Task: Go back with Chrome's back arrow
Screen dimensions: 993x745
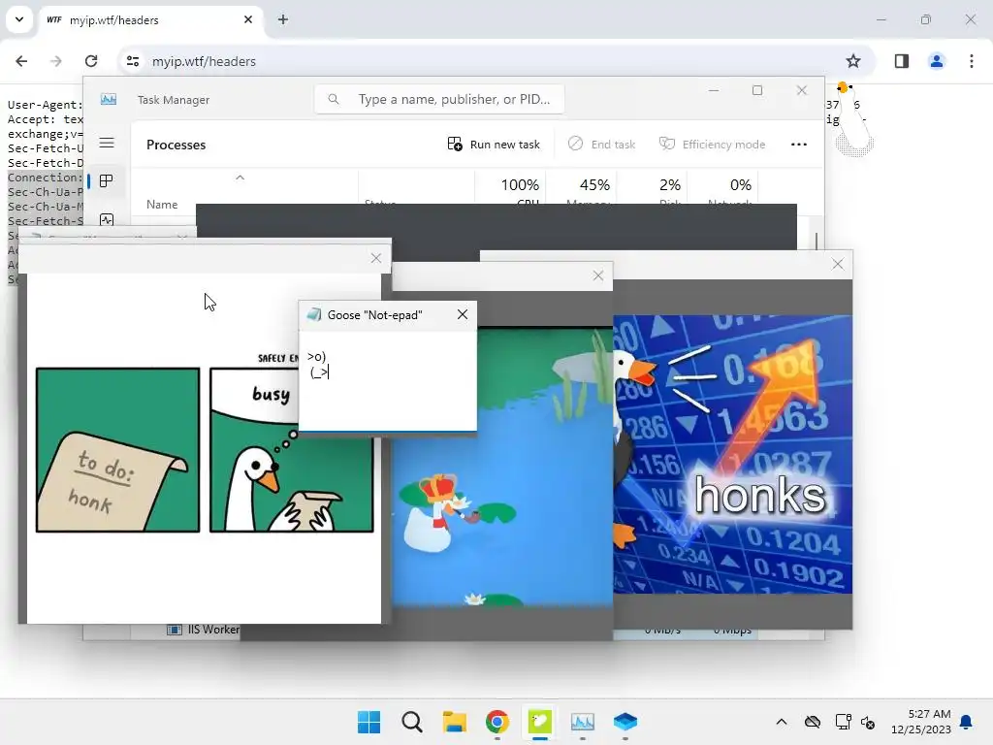Action: pyautogui.click(x=21, y=61)
